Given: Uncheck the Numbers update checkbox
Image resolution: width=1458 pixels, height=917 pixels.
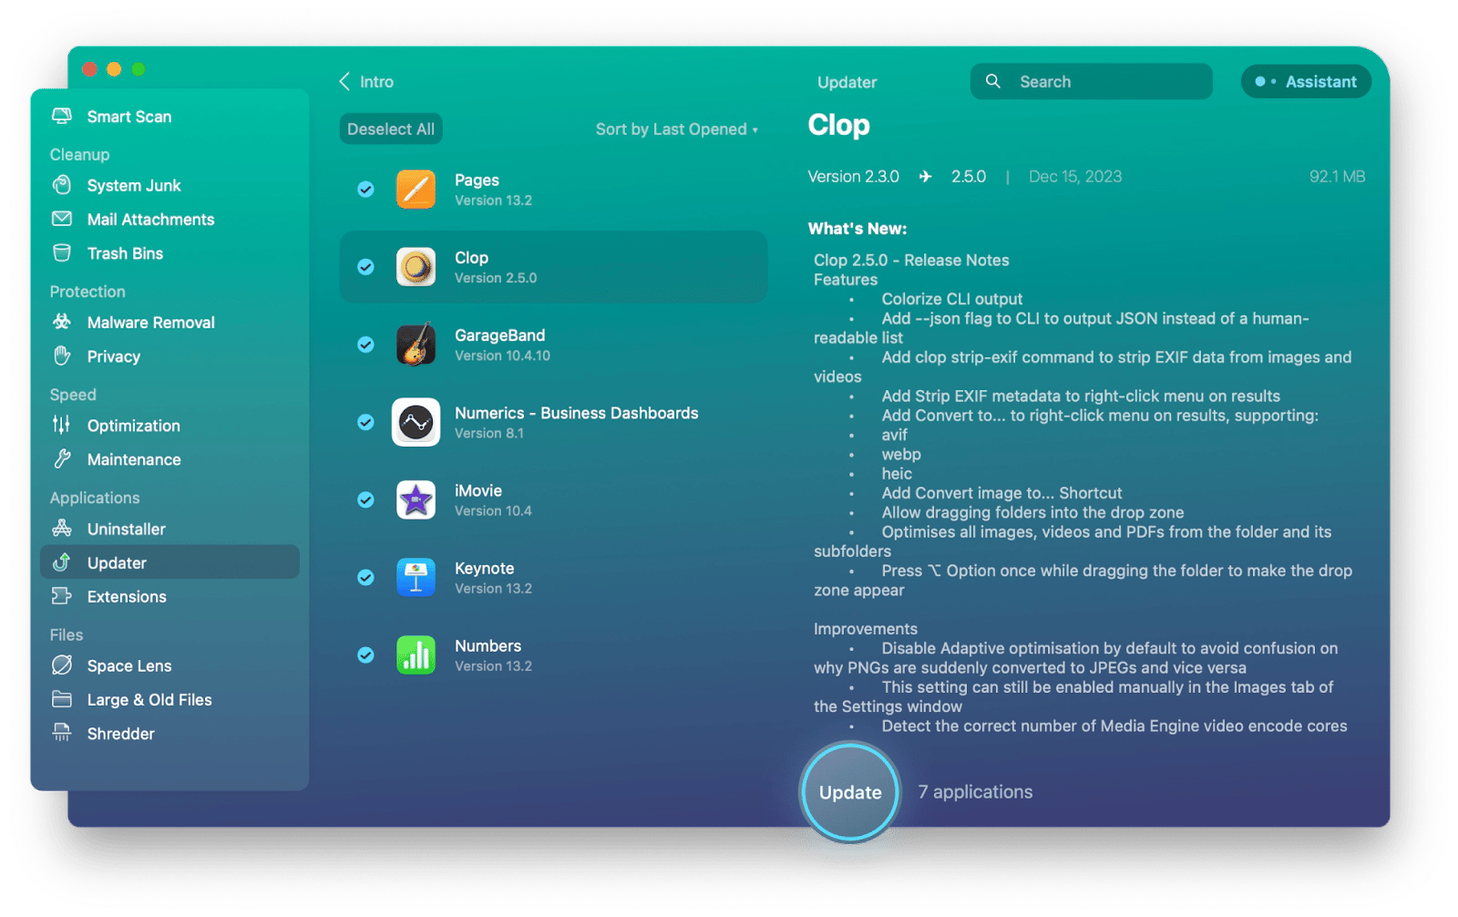Looking at the screenshot, I should [365, 654].
